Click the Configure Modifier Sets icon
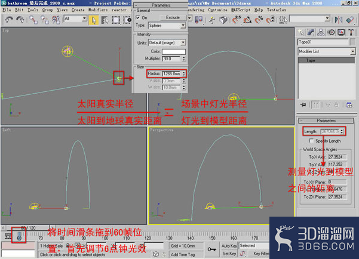The height and width of the screenshot is (259, 359). (349, 105)
